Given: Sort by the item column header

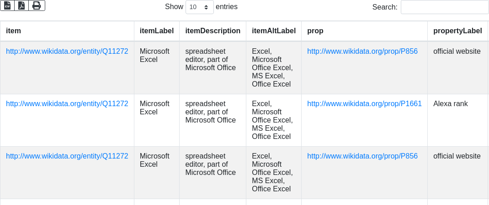Looking at the screenshot, I should click(14, 31).
